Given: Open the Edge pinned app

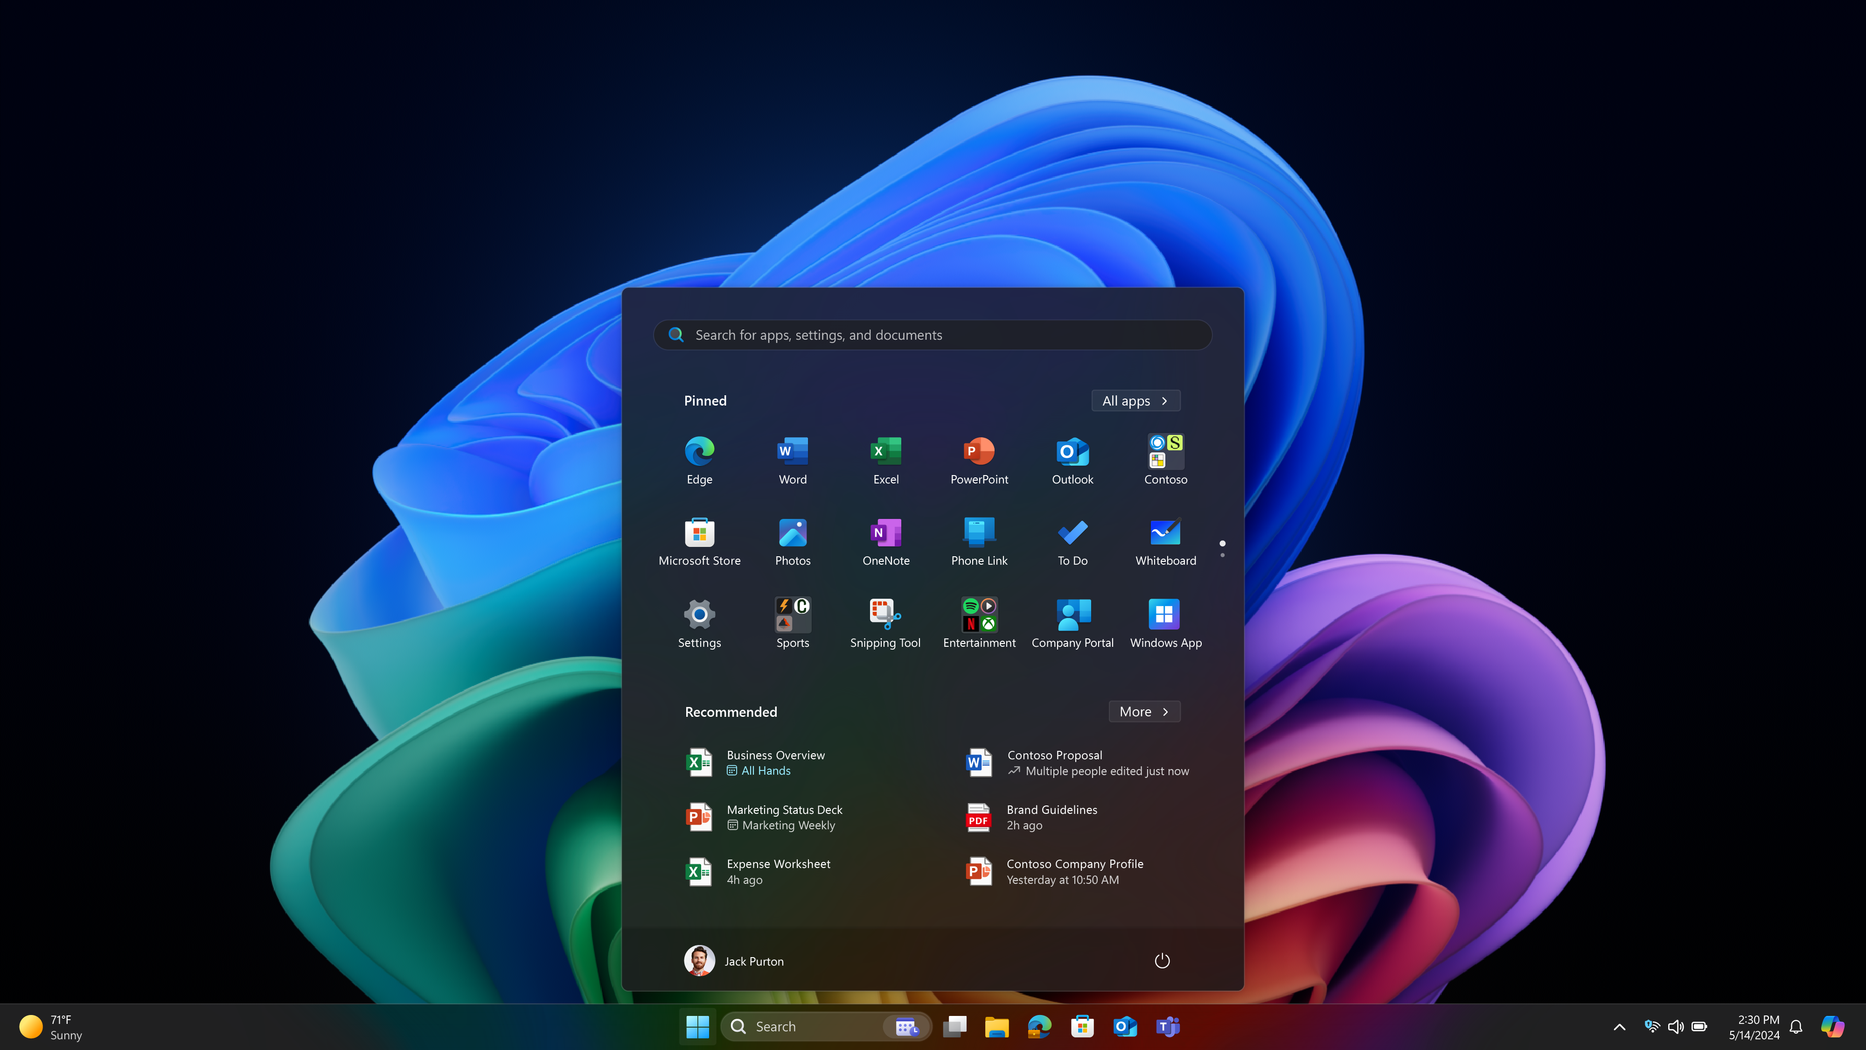Looking at the screenshot, I should tap(699, 460).
